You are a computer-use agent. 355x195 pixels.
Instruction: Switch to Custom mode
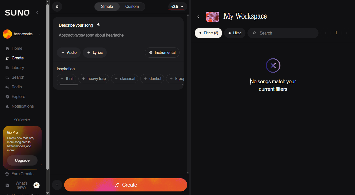click(x=132, y=7)
